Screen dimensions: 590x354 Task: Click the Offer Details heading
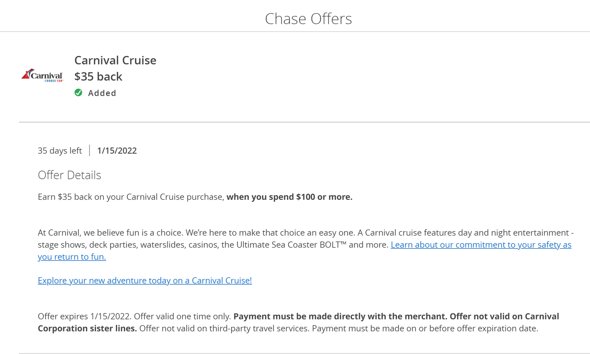click(69, 175)
